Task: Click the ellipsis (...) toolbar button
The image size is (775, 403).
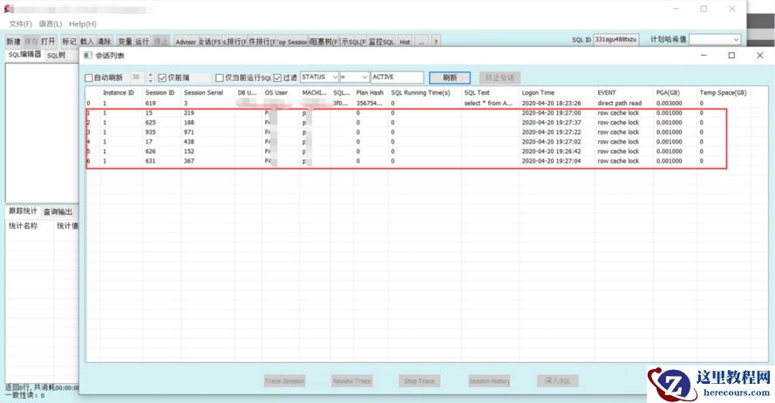Action: (x=421, y=42)
